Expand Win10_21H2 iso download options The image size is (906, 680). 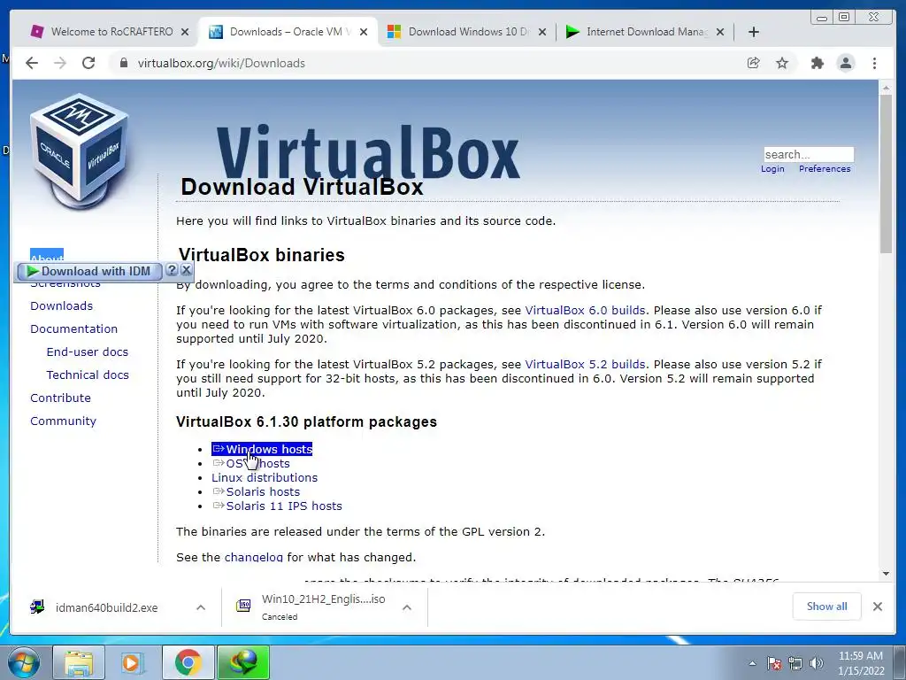click(407, 607)
